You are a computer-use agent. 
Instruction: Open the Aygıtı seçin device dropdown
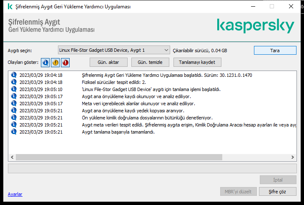click(x=113, y=50)
